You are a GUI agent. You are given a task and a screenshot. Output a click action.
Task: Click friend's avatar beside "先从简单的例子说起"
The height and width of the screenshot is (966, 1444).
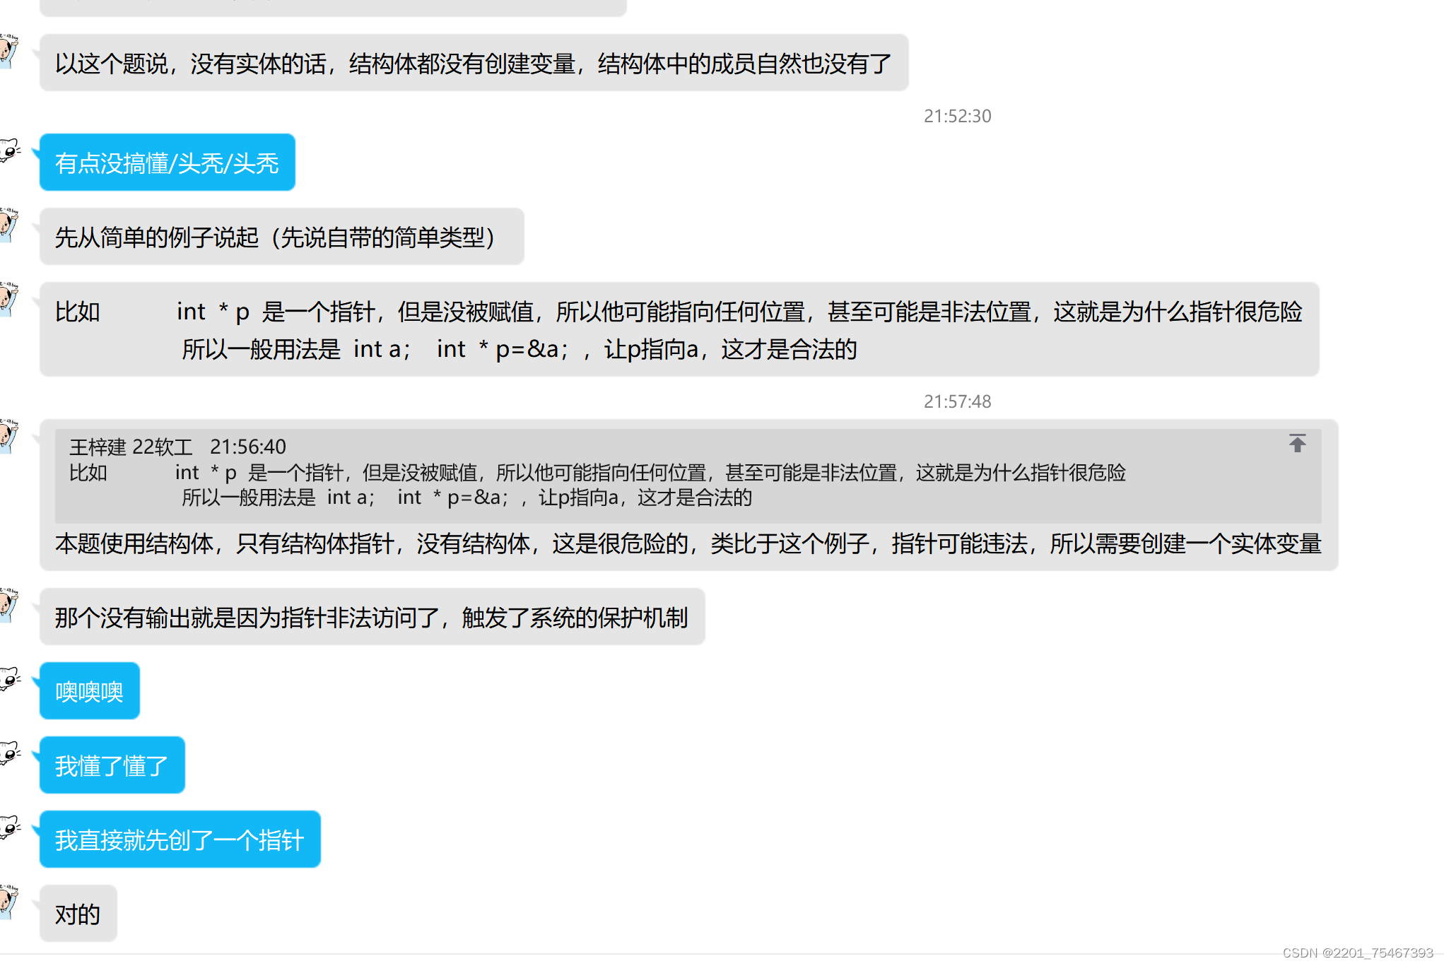pyautogui.click(x=8, y=223)
